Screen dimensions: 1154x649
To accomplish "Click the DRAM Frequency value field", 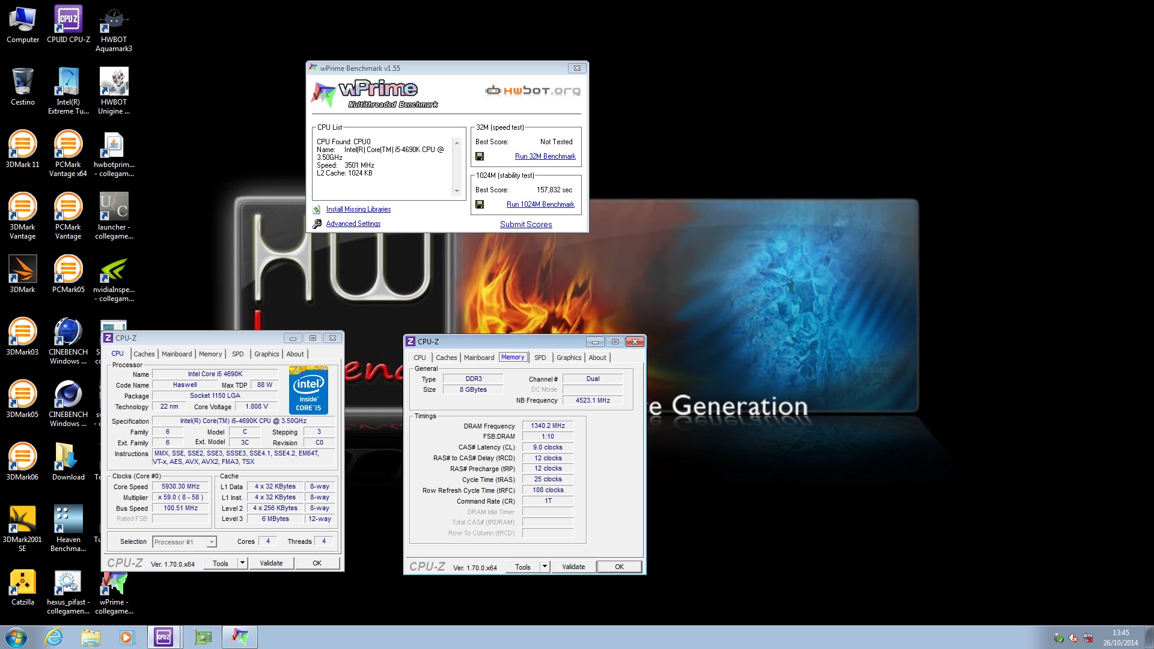I will (548, 425).
